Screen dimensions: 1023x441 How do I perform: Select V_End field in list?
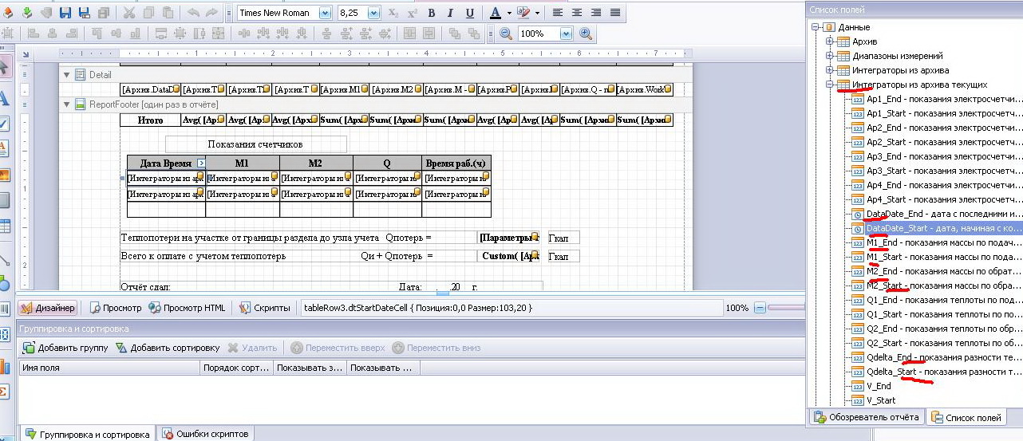click(871, 386)
